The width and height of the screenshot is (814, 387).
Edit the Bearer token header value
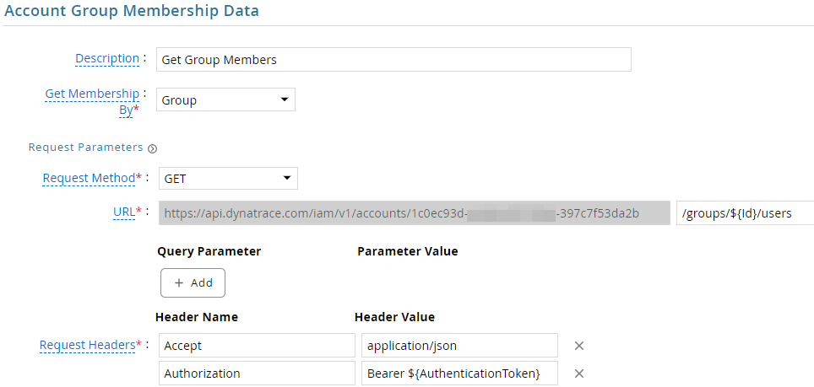point(460,374)
